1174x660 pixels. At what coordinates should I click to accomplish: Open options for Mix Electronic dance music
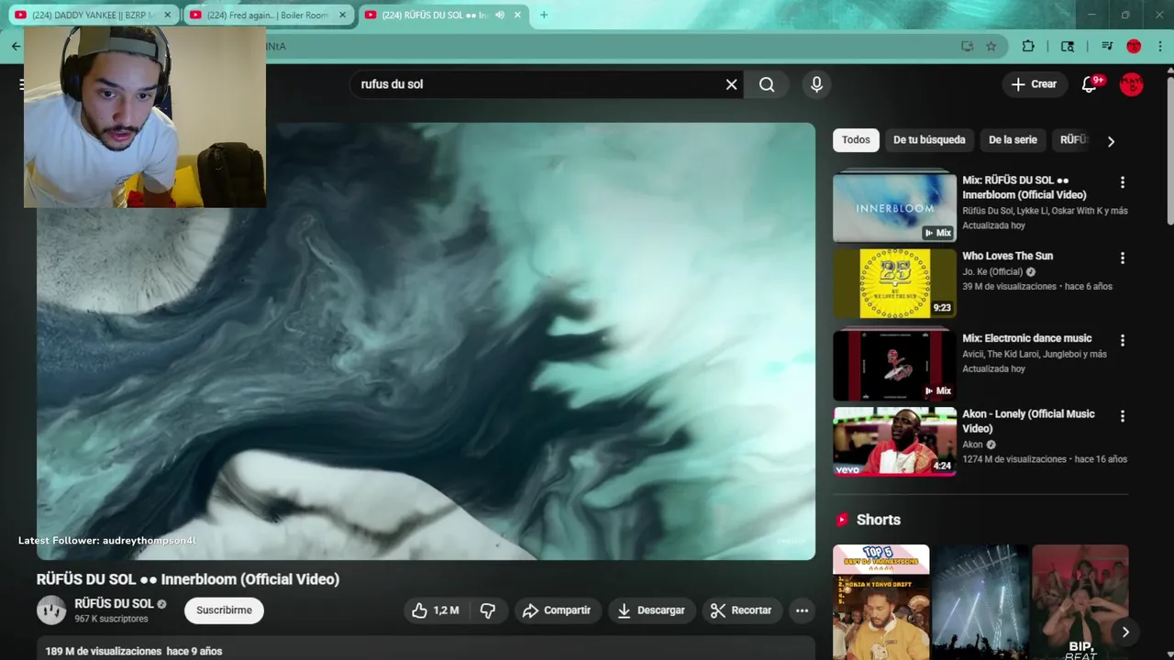click(x=1122, y=340)
